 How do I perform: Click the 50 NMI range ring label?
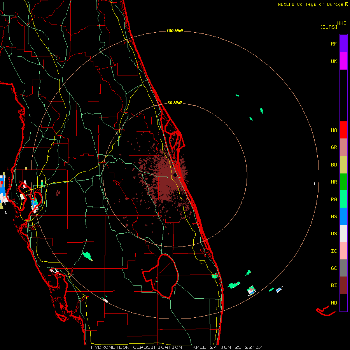pos(175,103)
